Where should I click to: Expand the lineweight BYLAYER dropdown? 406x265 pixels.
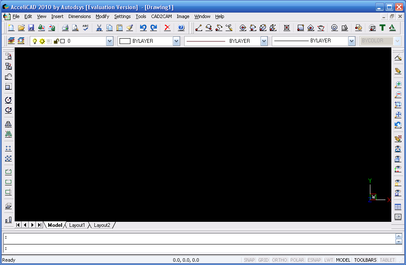point(351,41)
